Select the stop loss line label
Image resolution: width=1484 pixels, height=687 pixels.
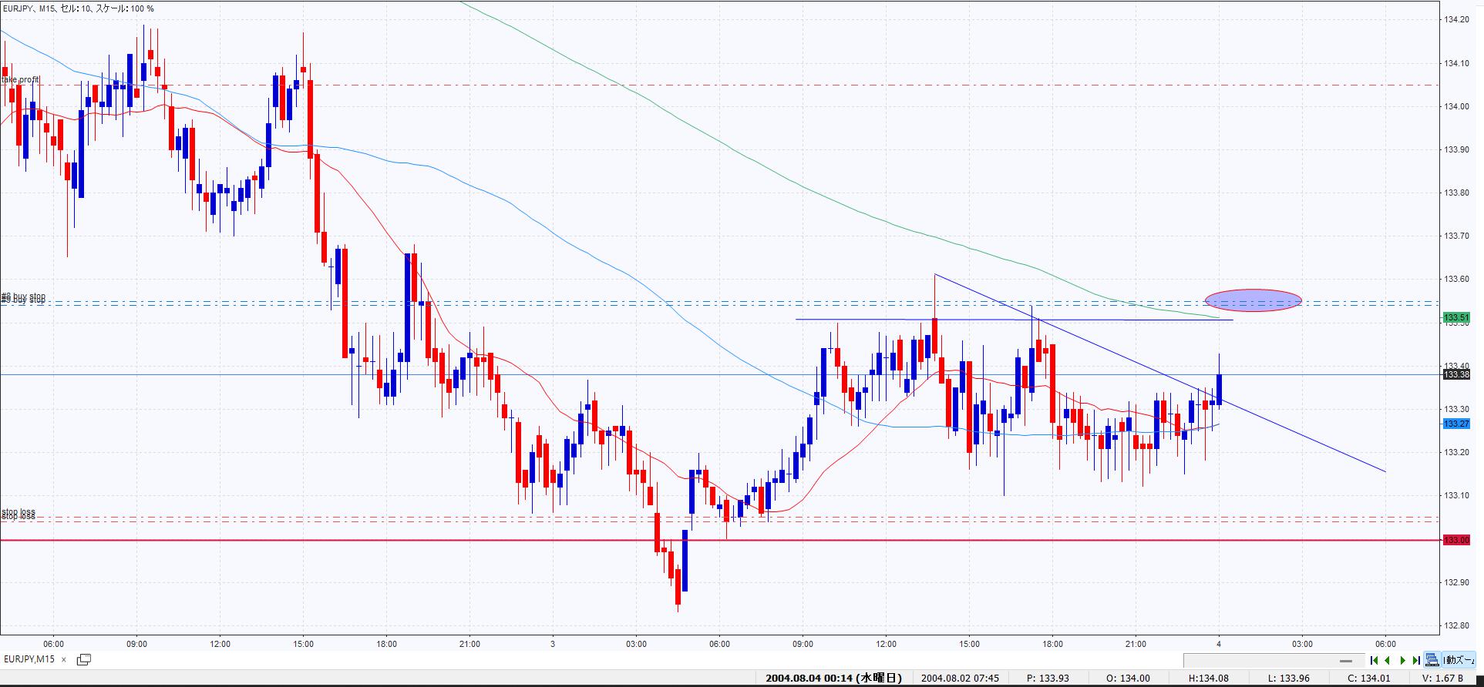tap(19, 514)
